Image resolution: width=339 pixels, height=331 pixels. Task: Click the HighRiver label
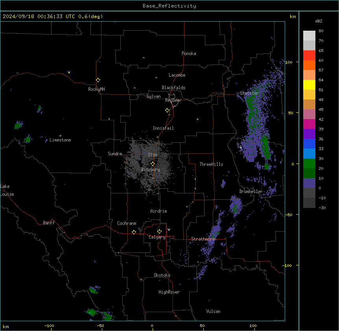point(169,292)
